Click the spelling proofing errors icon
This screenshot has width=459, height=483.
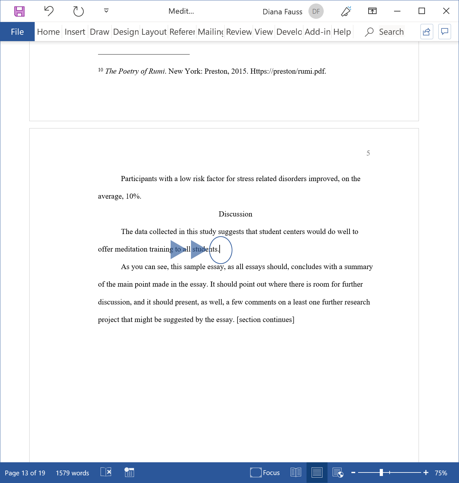click(106, 472)
